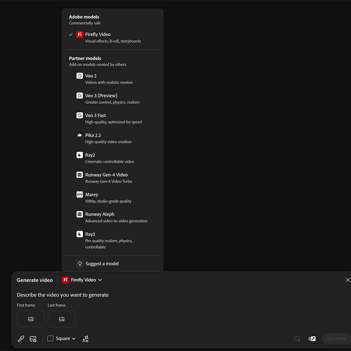351x351 pixels.
Task: Click the Marey MV logo icon
Action: (x=79, y=194)
